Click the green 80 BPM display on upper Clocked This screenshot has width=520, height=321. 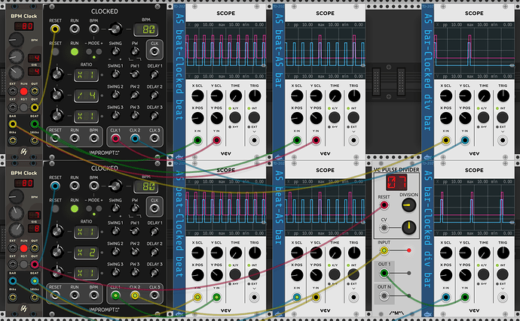(x=146, y=29)
